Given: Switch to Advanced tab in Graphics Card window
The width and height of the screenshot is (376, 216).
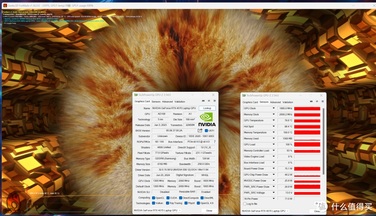Looking at the screenshot, I should 167,102.
